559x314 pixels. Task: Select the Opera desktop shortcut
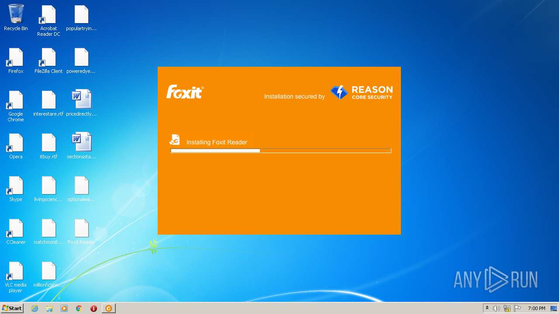pos(16,146)
